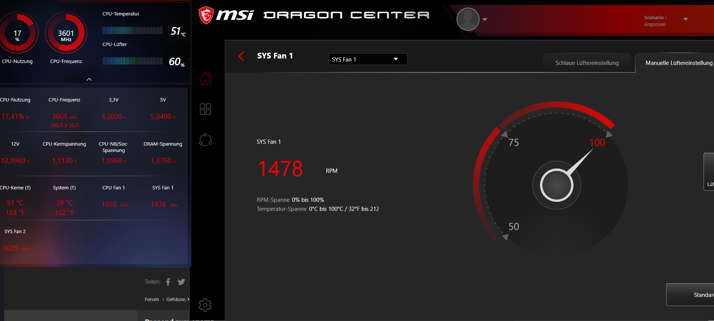
Task: Collapse the monitoring panel with the up chevron
Action: click(89, 79)
